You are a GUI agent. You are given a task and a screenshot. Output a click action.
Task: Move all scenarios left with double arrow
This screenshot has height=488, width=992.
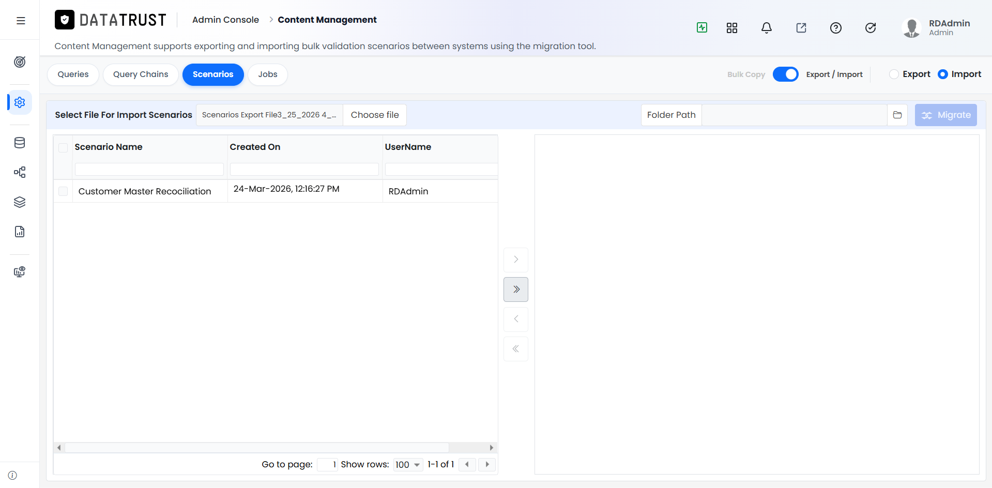[x=516, y=349]
